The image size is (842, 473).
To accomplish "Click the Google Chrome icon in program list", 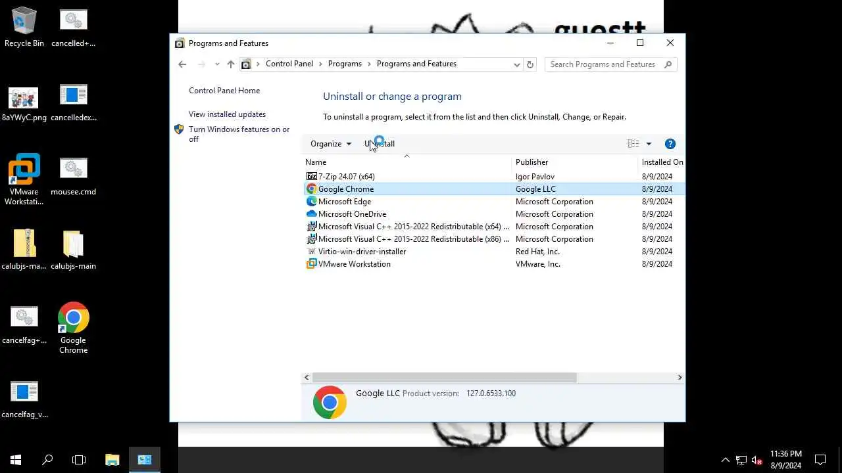I will [x=311, y=189].
